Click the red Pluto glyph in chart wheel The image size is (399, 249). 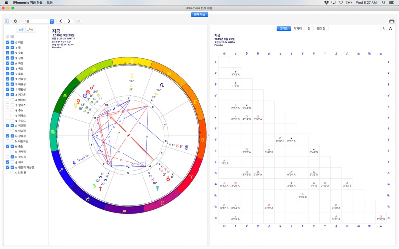click(101, 189)
